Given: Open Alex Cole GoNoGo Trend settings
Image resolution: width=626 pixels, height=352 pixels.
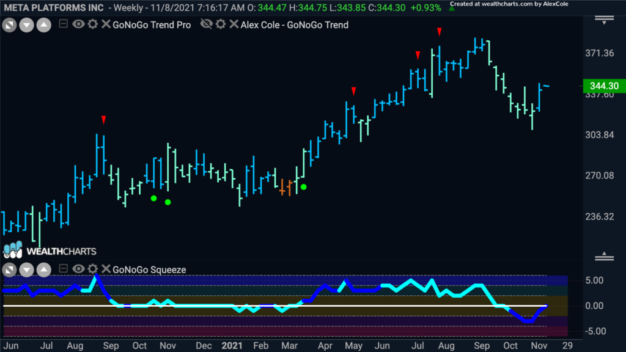Looking at the screenshot, I should [221, 24].
